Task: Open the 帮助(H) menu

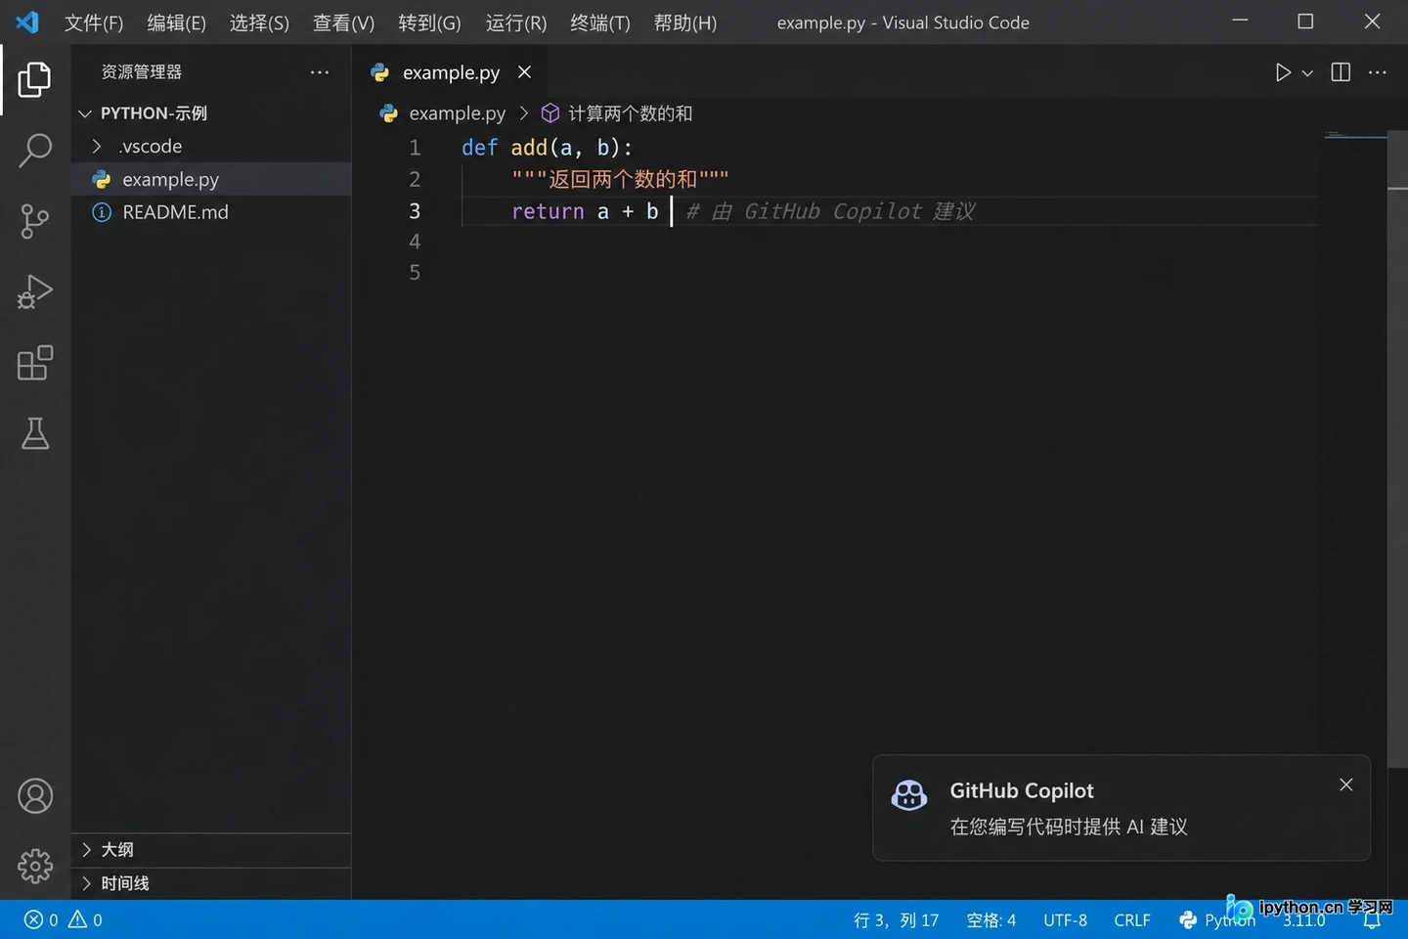Action: pyautogui.click(x=685, y=22)
